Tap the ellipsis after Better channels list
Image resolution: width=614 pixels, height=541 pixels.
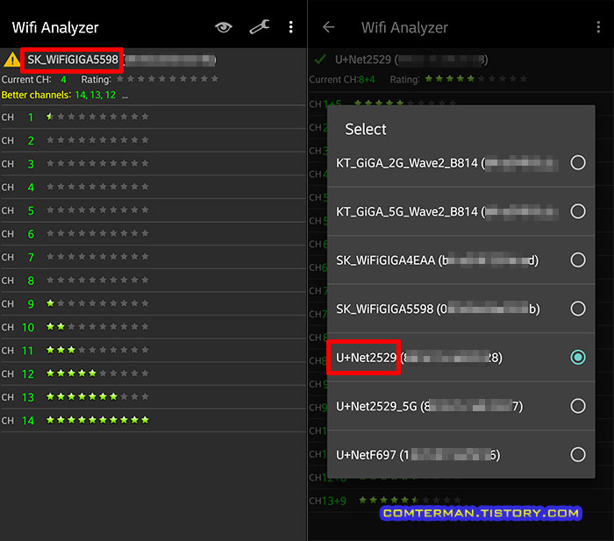pyautogui.click(x=125, y=96)
